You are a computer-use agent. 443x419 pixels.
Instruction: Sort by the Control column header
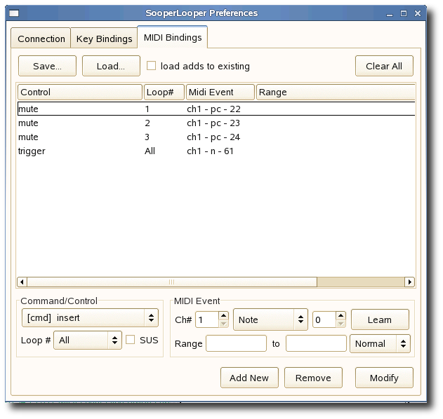(80, 92)
